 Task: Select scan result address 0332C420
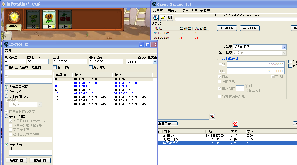click(161, 38)
